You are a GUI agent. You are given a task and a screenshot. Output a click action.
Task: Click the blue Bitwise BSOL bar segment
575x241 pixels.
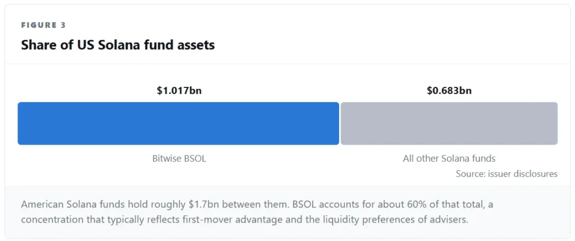click(178, 123)
